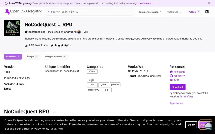Click the purple Download button
Viewport: 215px width, 134px height.
[178, 87]
